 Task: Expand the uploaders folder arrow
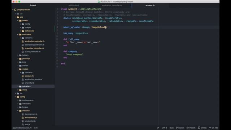tap(18, 86)
